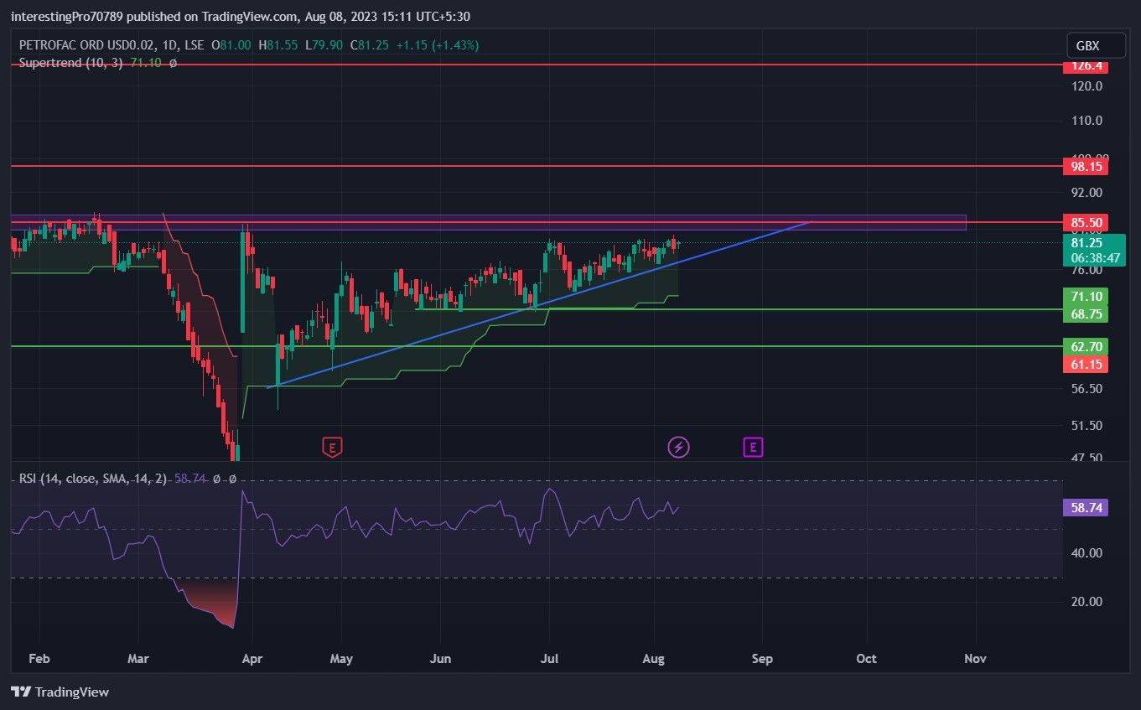Click the red earnings E marker

(x=333, y=448)
